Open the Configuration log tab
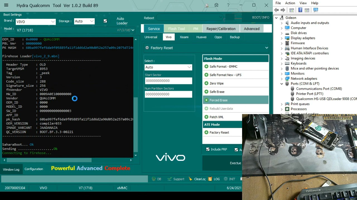Image resolution: width=357 pixels, height=200 pixels. [x=34, y=169]
